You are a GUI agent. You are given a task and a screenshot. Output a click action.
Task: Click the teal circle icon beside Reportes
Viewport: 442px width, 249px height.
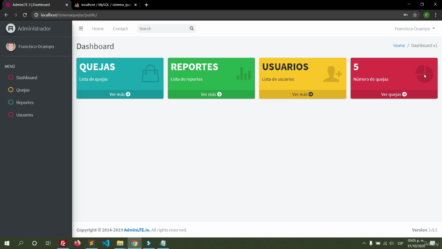click(x=11, y=102)
